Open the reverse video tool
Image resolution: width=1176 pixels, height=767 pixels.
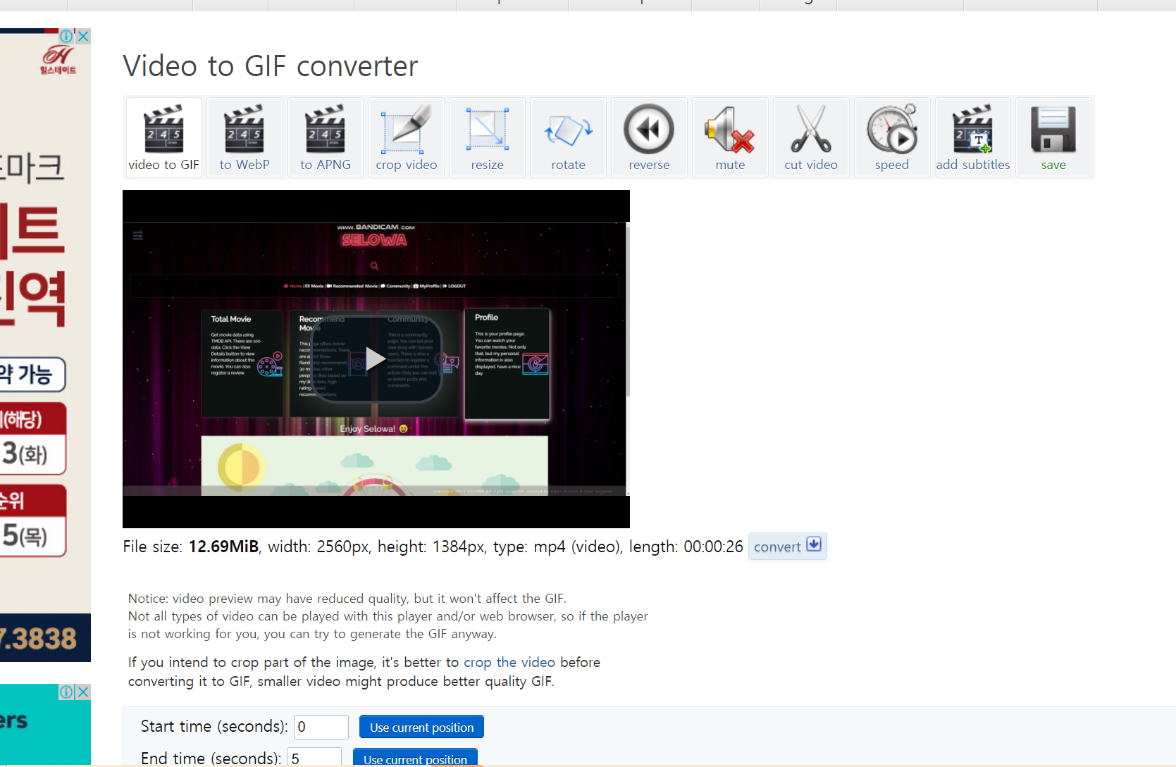coord(649,137)
